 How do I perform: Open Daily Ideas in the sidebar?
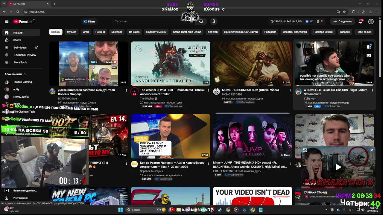tap(21, 47)
